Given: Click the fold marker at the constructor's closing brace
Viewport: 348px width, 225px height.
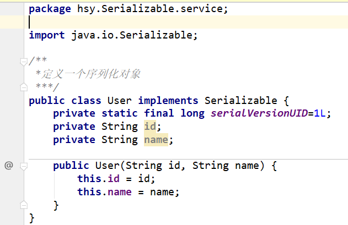Looking at the screenshot, I should click(x=23, y=205).
